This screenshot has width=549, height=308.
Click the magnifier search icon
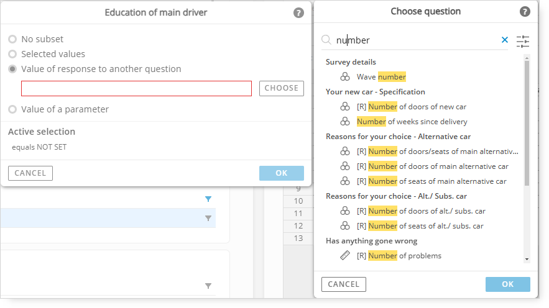pos(326,40)
